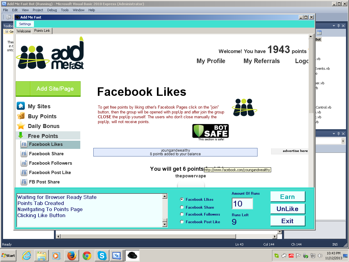Image resolution: width=349 pixels, height=262 pixels.
Task: Click the Safely Remove Hardware tray icon
Action: click(x=306, y=256)
